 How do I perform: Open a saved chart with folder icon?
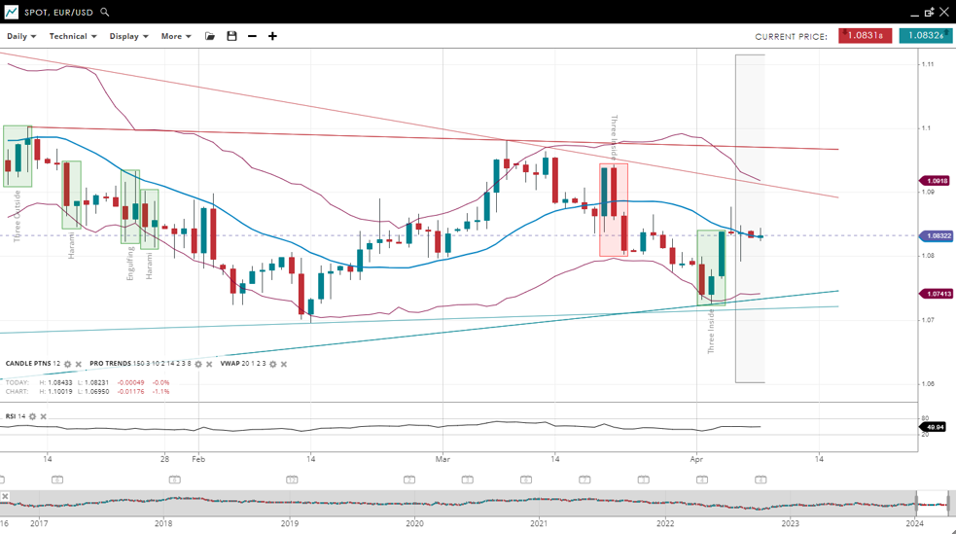210,36
